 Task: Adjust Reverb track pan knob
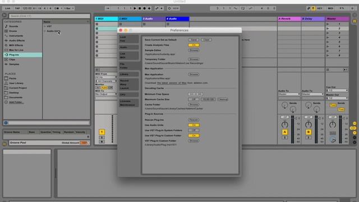(285, 125)
